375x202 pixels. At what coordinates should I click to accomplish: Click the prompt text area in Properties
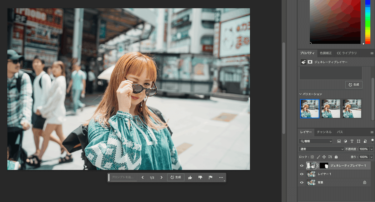click(x=331, y=73)
